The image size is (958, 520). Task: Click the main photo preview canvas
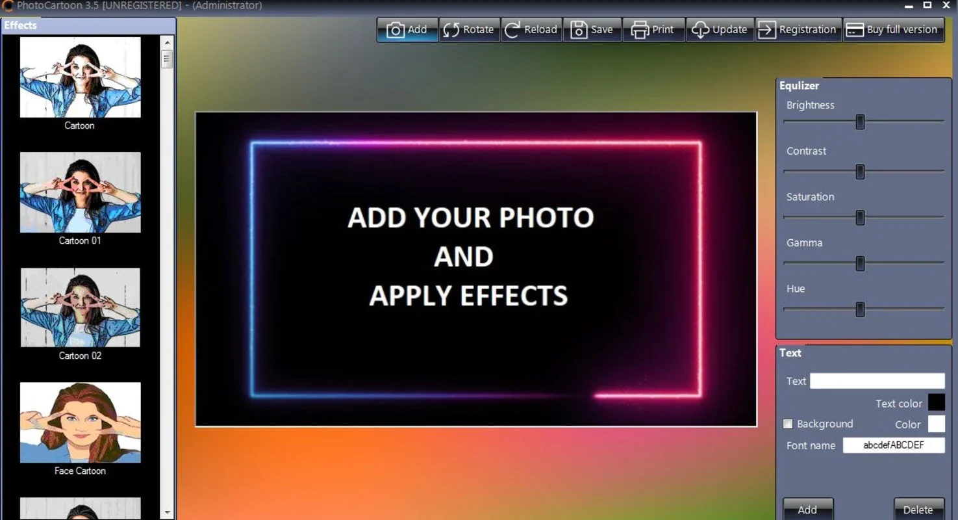(476, 269)
